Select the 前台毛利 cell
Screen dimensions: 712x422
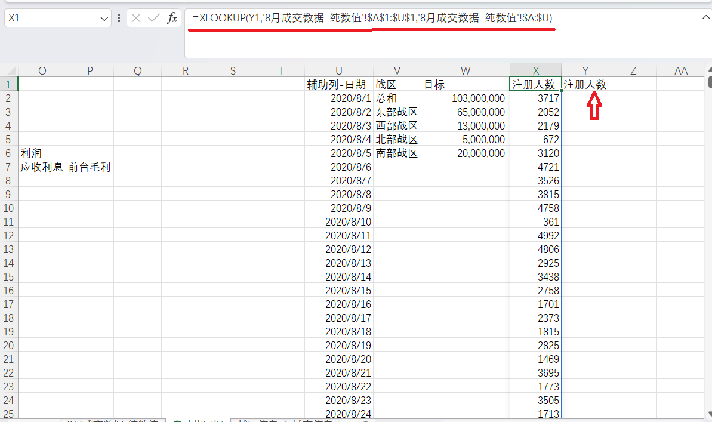click(x=90, y=167)
